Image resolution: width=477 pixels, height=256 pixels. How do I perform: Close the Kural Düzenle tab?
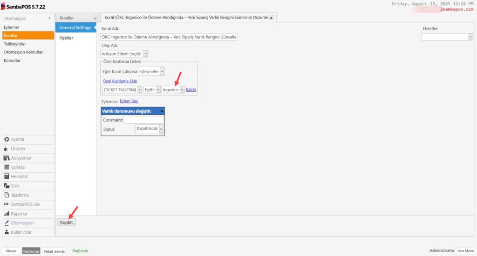tap(271, 18)
